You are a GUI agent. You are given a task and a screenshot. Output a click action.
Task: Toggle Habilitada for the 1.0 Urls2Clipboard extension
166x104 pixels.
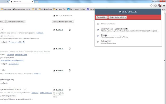pos(54,30)
